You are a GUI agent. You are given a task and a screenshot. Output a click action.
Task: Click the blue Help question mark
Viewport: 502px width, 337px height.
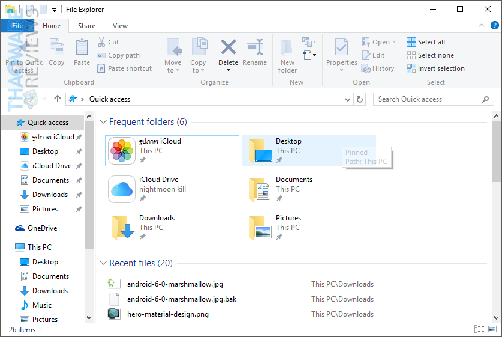(x=494, y=25)
